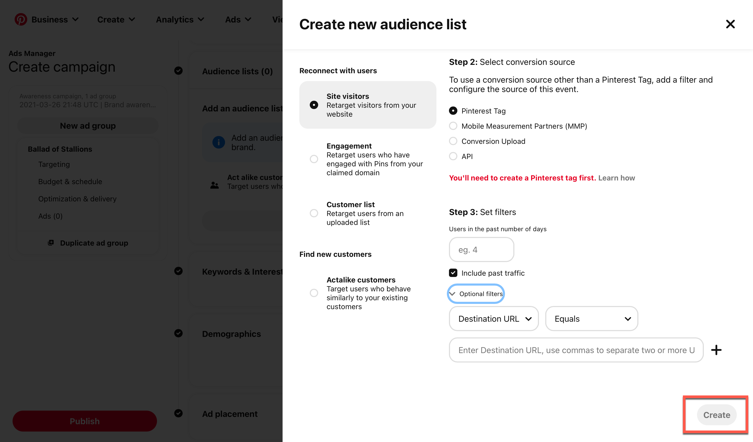Open the Destination URL dropdown
Viewport: 753px width, 442px height.
(494, 319)
